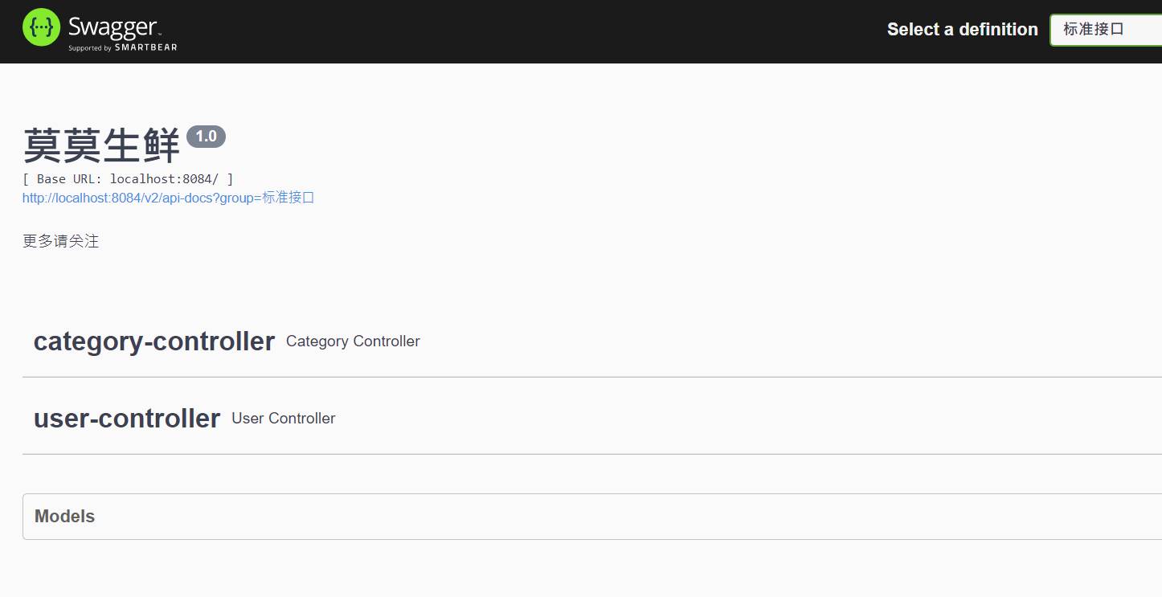Click the green Swagger logo icon
Image resolution: width=1162 pixels, height=597 pixels.
(x=42, y=27)
